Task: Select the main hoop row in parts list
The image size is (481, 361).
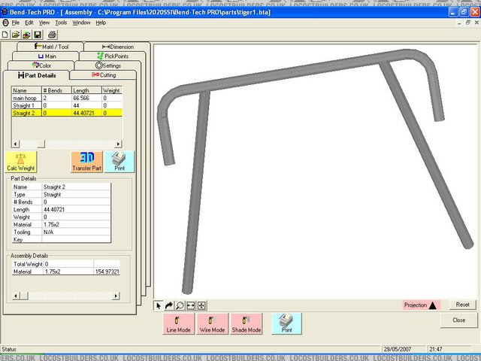Action: click(26, 99)
